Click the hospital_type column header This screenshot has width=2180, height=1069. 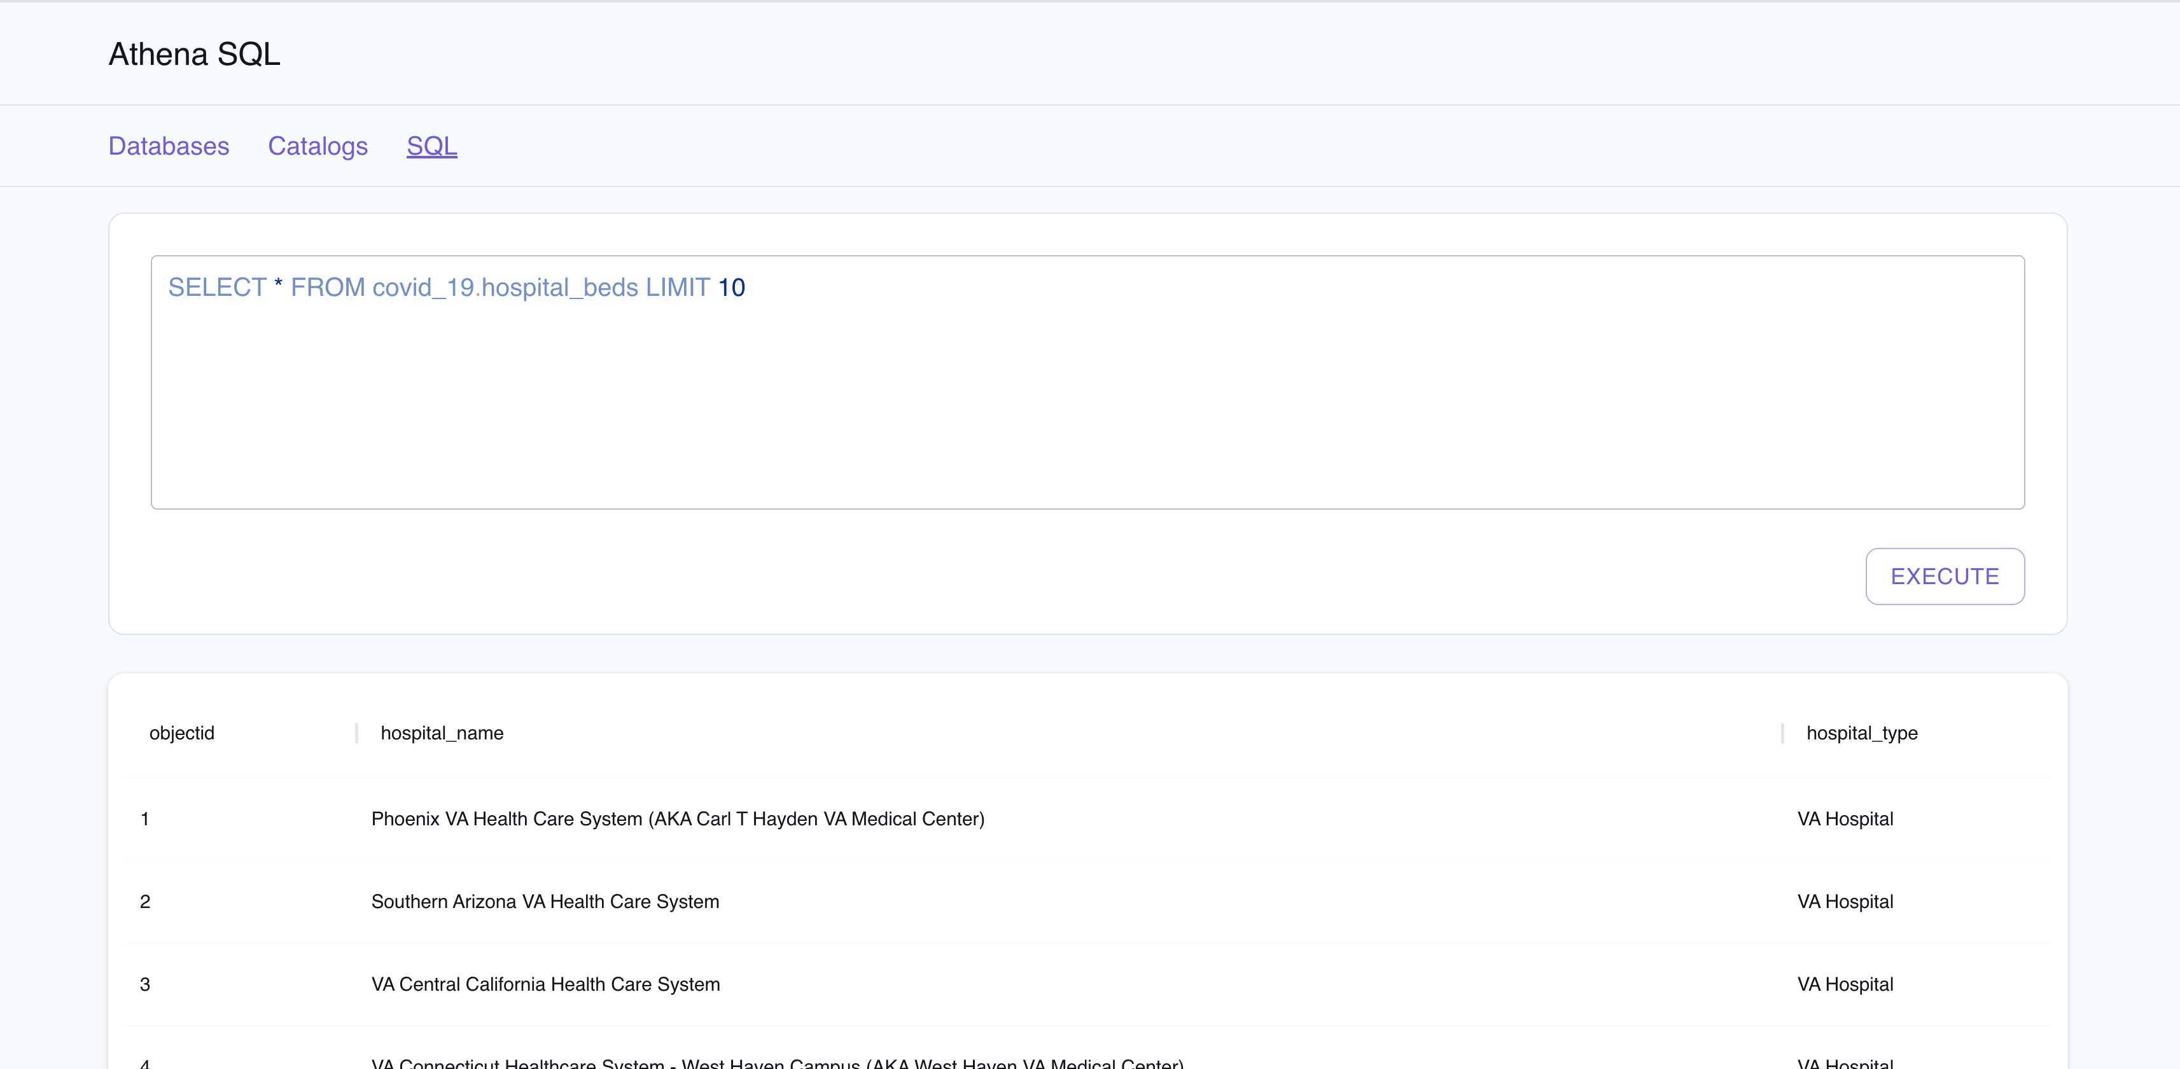(1862, 733)
